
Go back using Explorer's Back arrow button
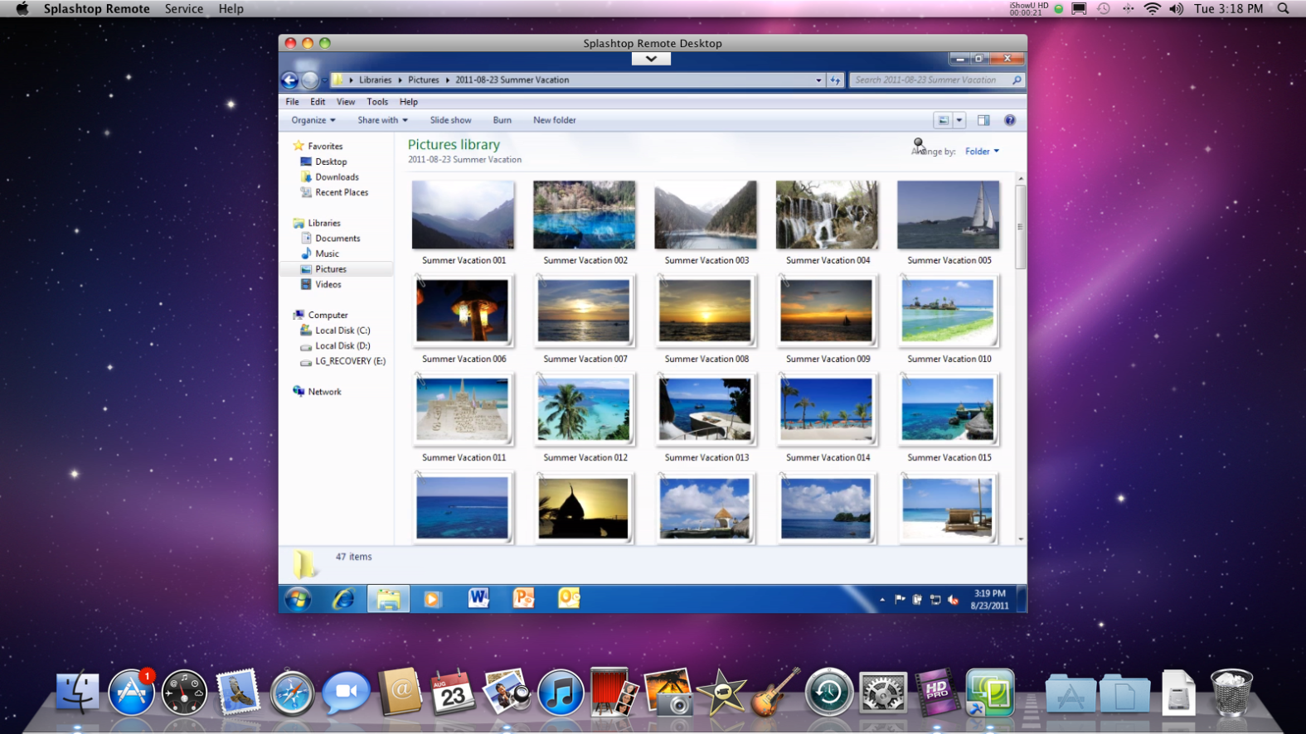pos(289,80)
